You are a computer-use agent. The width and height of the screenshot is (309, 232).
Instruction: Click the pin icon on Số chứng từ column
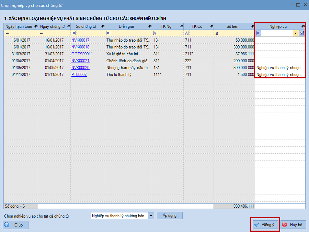tap(103, 26)
